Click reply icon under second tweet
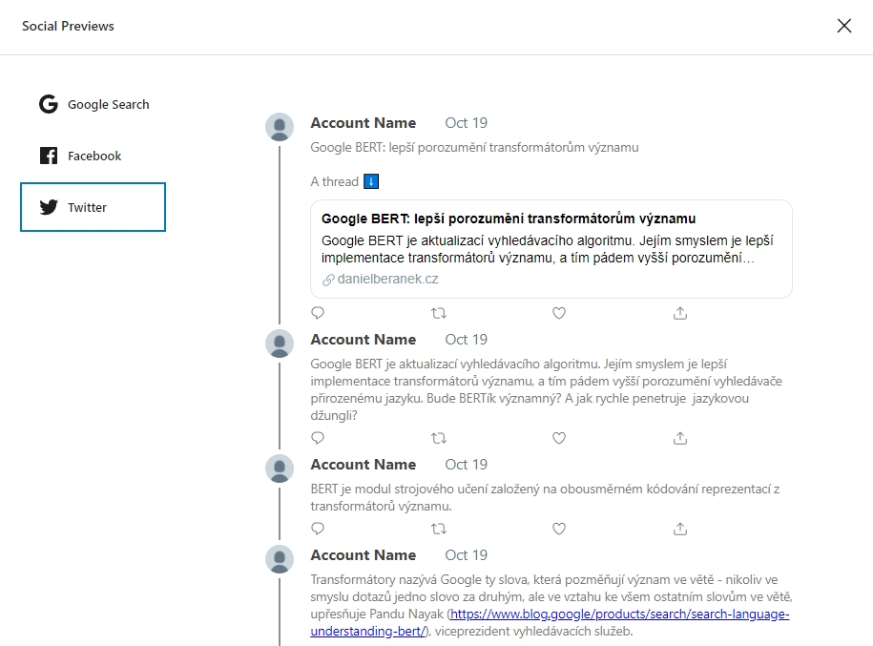The height and width of the screenshot is (646, 873). coord(318,438)
